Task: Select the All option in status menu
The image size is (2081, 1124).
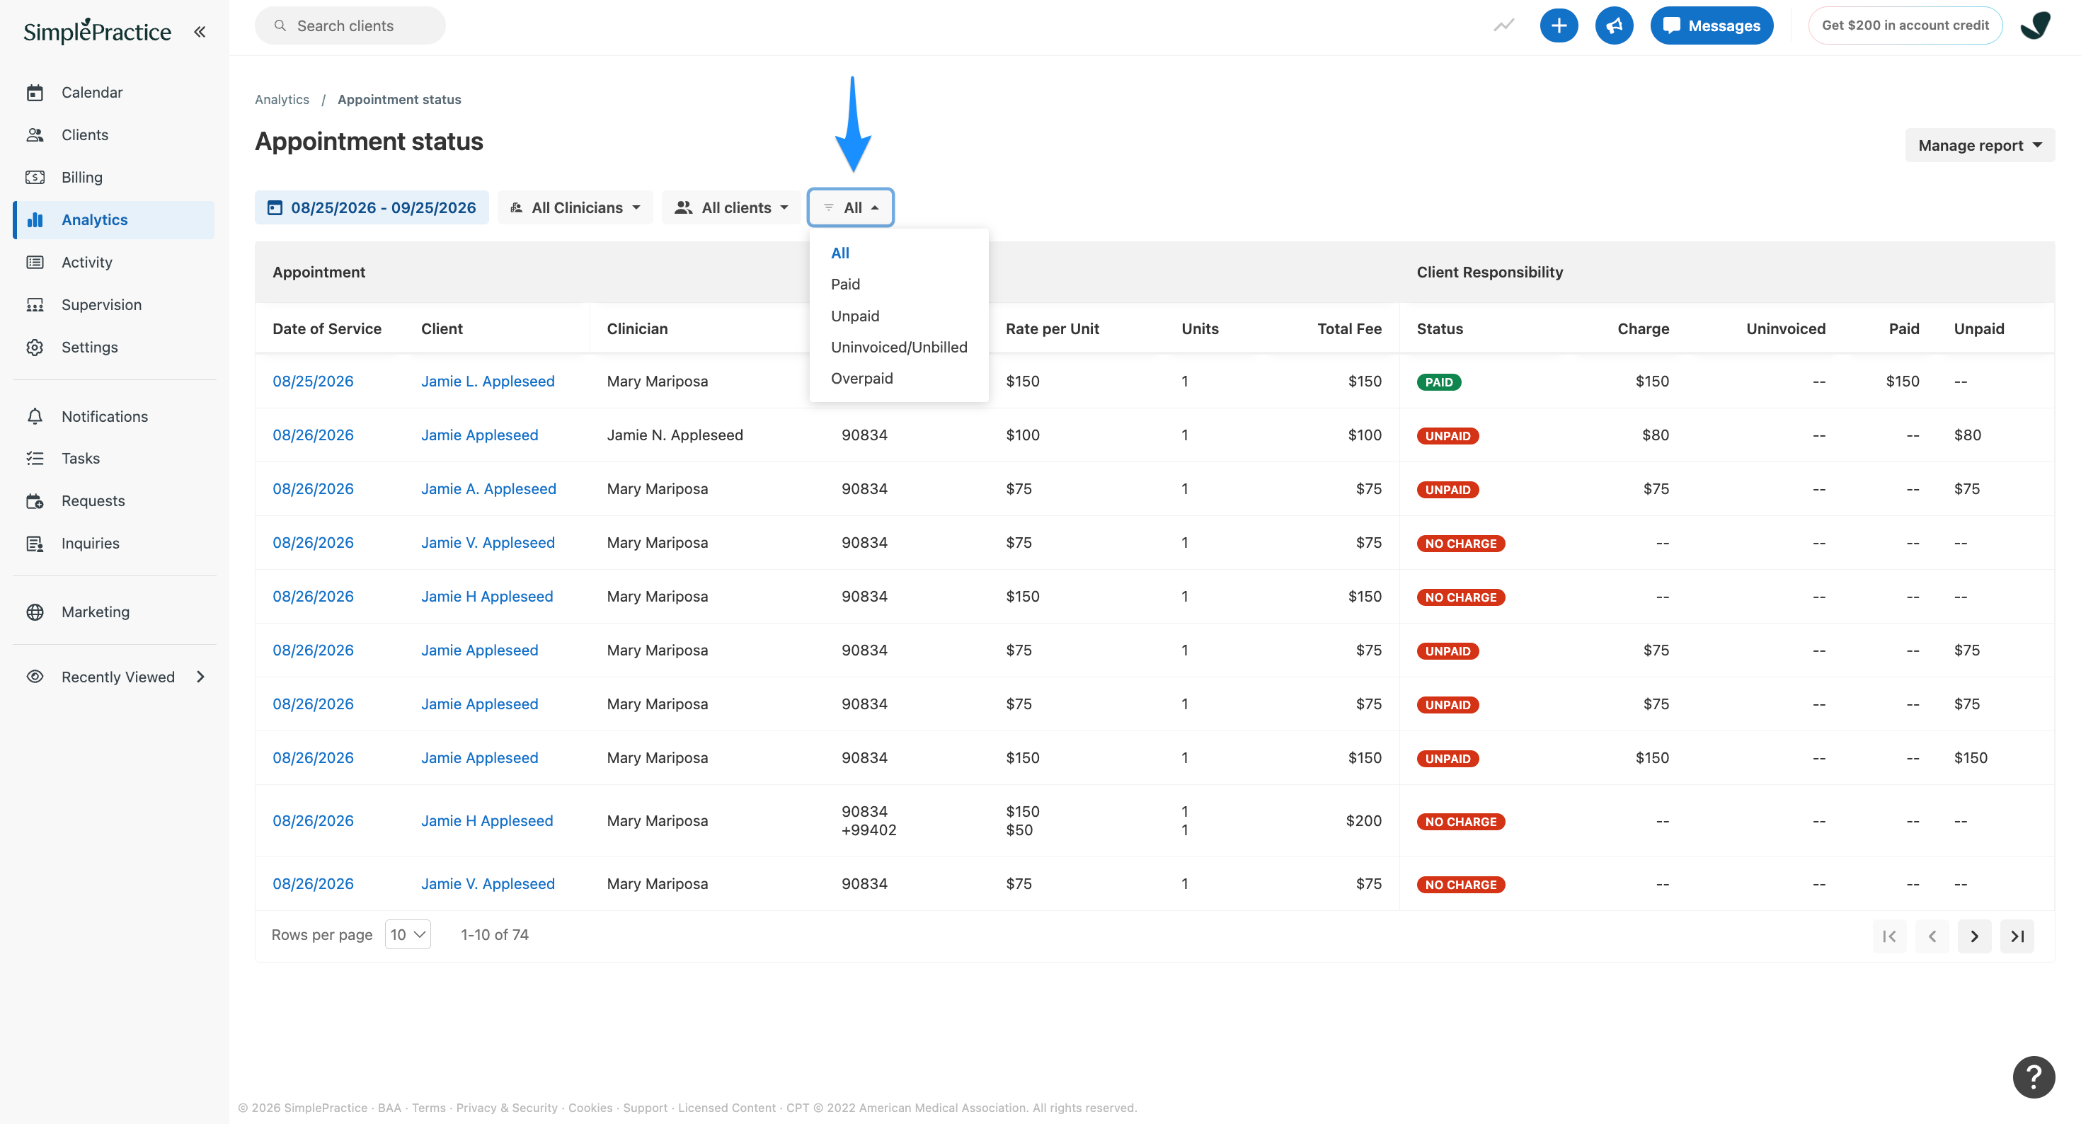Action: click(x=839, y=253)
